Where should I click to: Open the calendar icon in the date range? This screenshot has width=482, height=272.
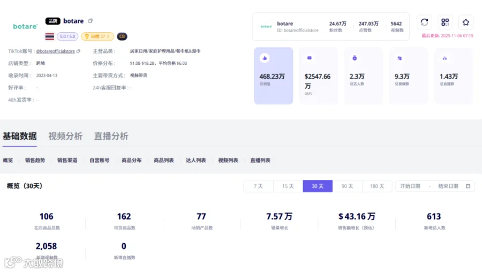click(x=468, y=186)
